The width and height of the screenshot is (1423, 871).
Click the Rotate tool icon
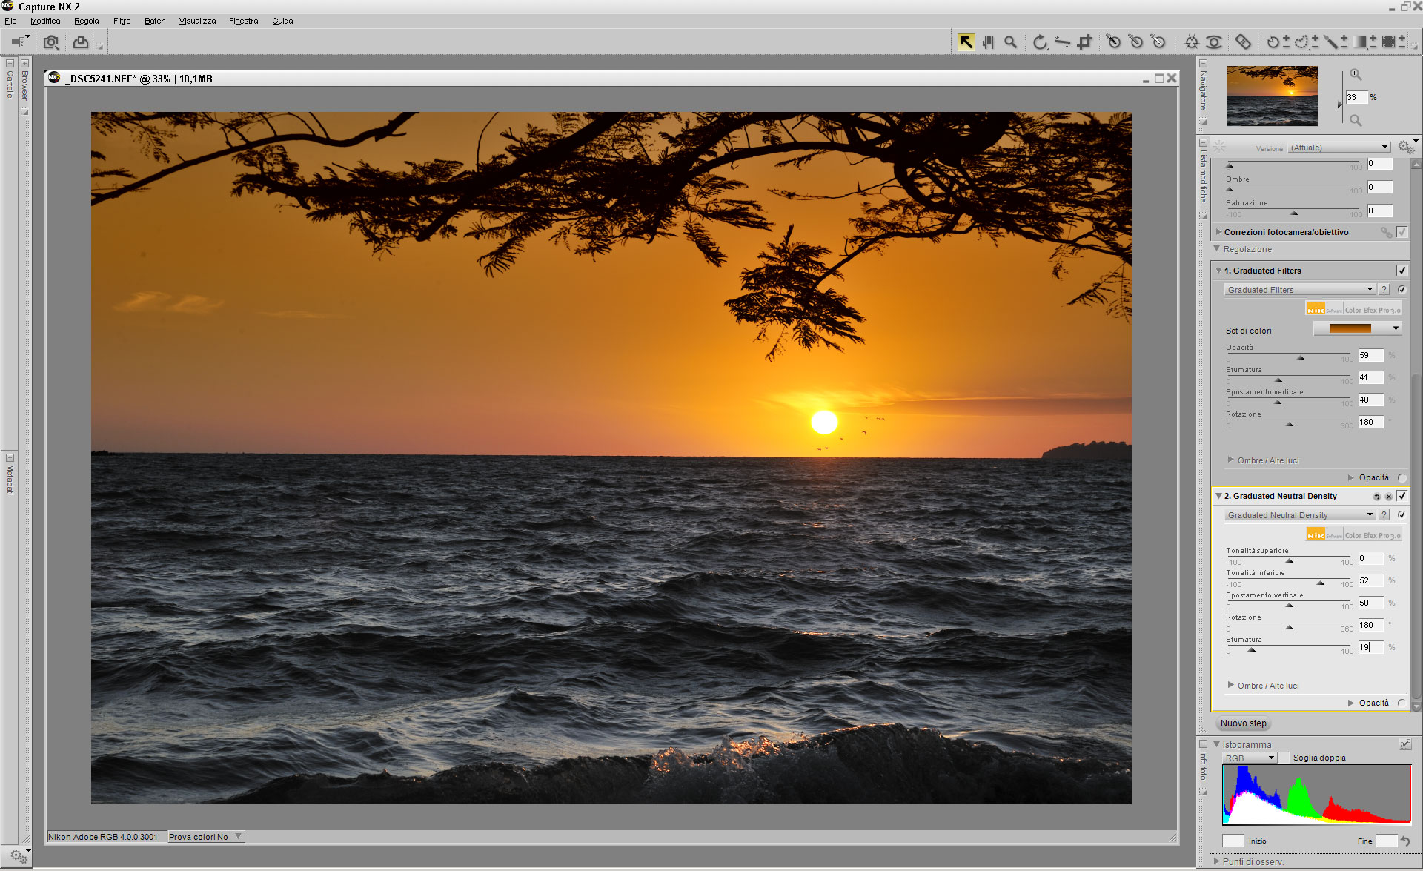coord(1040,42)
